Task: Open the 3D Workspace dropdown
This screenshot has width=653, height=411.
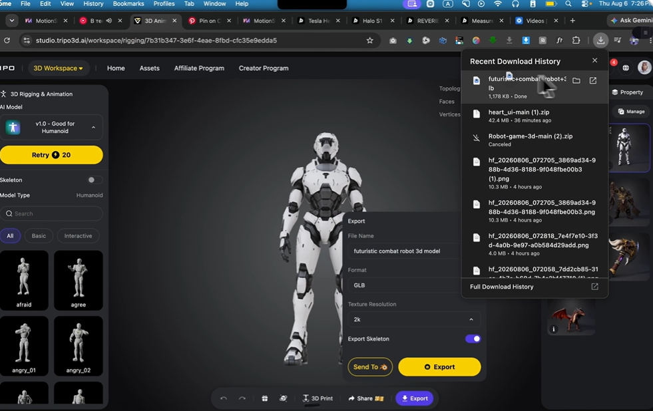Action: tap(58, 68)
